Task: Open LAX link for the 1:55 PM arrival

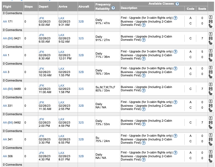Action: 61,69
